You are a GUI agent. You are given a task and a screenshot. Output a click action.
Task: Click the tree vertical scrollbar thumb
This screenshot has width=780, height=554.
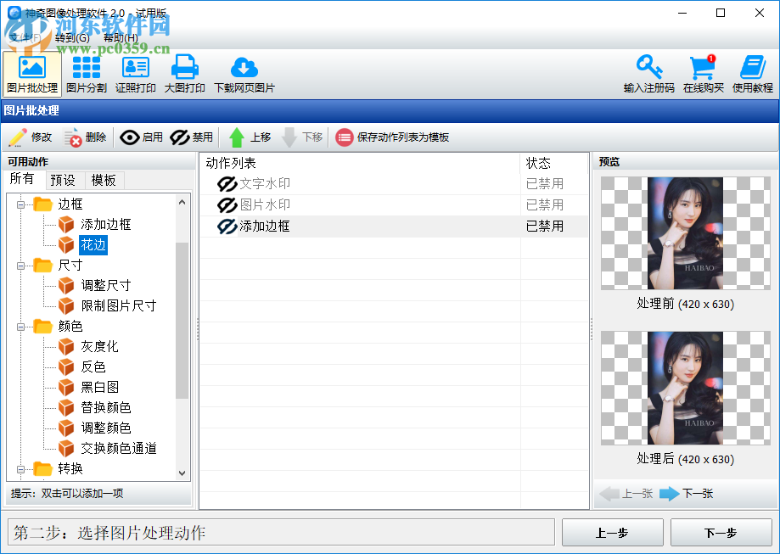(x=182, y=321)
